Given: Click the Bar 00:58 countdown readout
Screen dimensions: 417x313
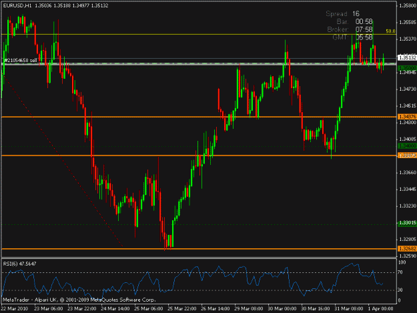Looking at the screenshot, I should coord(354,21).
